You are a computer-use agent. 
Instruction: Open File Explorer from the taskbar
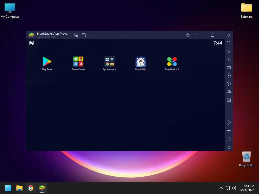[x=19, y=188]
